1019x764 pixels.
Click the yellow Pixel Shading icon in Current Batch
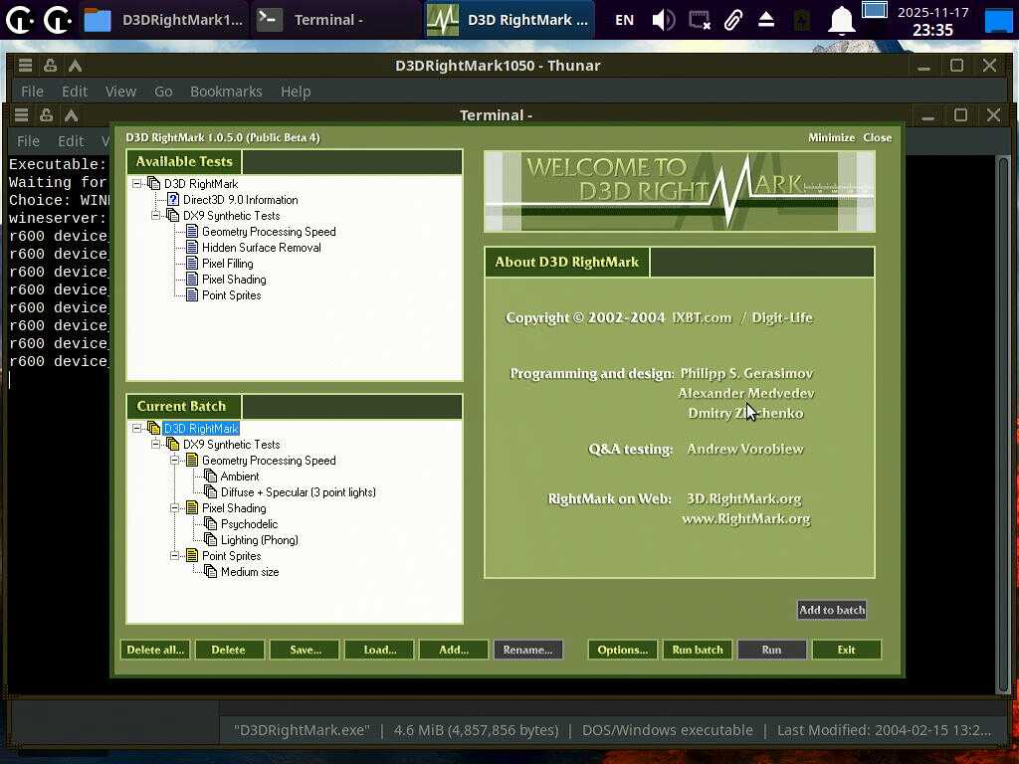coord(192,508)
